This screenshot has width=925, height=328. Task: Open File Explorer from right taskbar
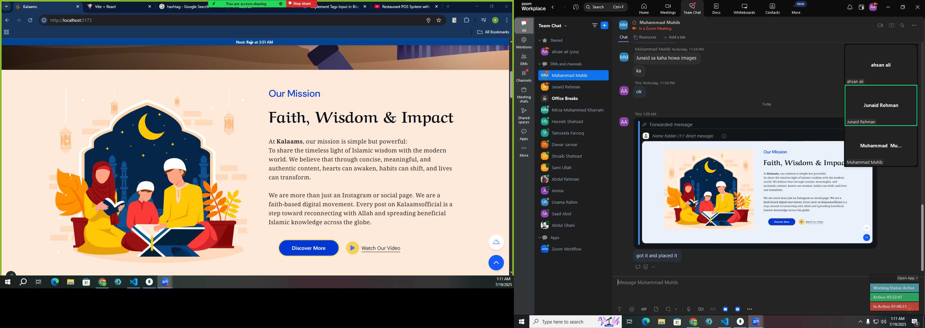point(661,322)
